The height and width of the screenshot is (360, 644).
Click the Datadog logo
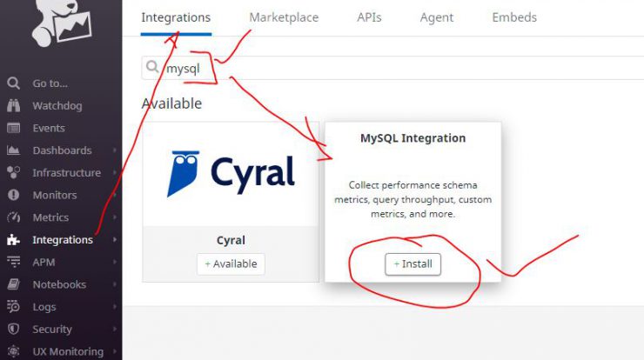coord(62,22)
